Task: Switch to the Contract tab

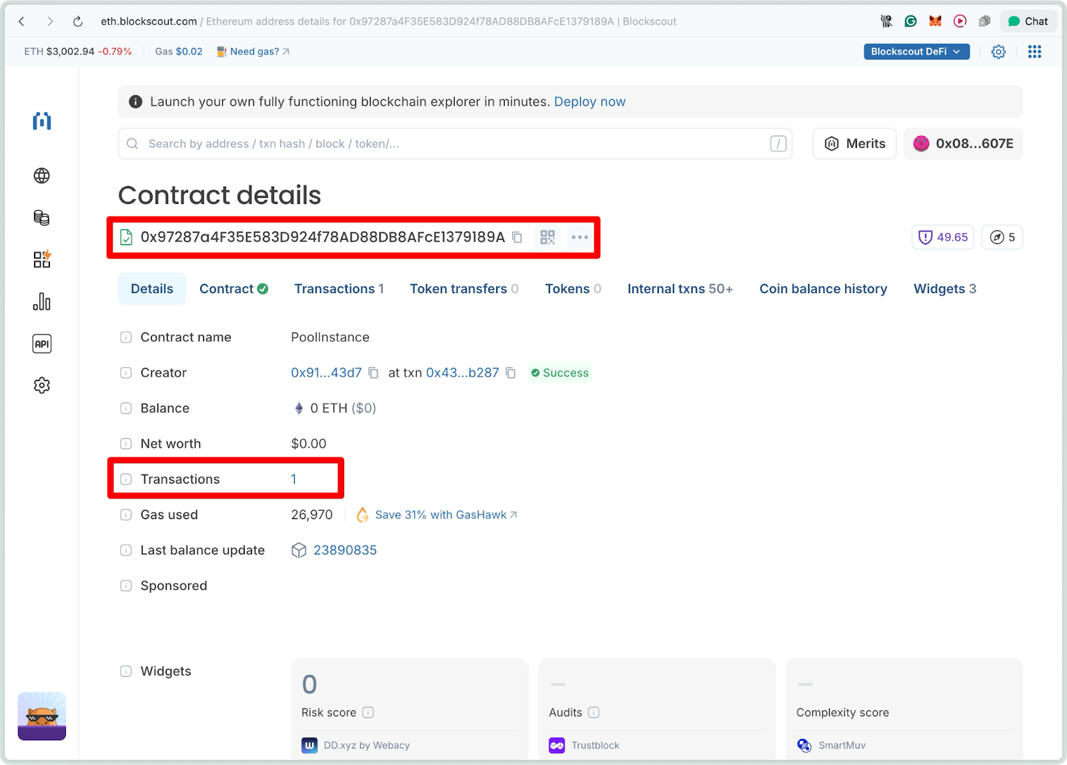Action: (x=233, y=289)
